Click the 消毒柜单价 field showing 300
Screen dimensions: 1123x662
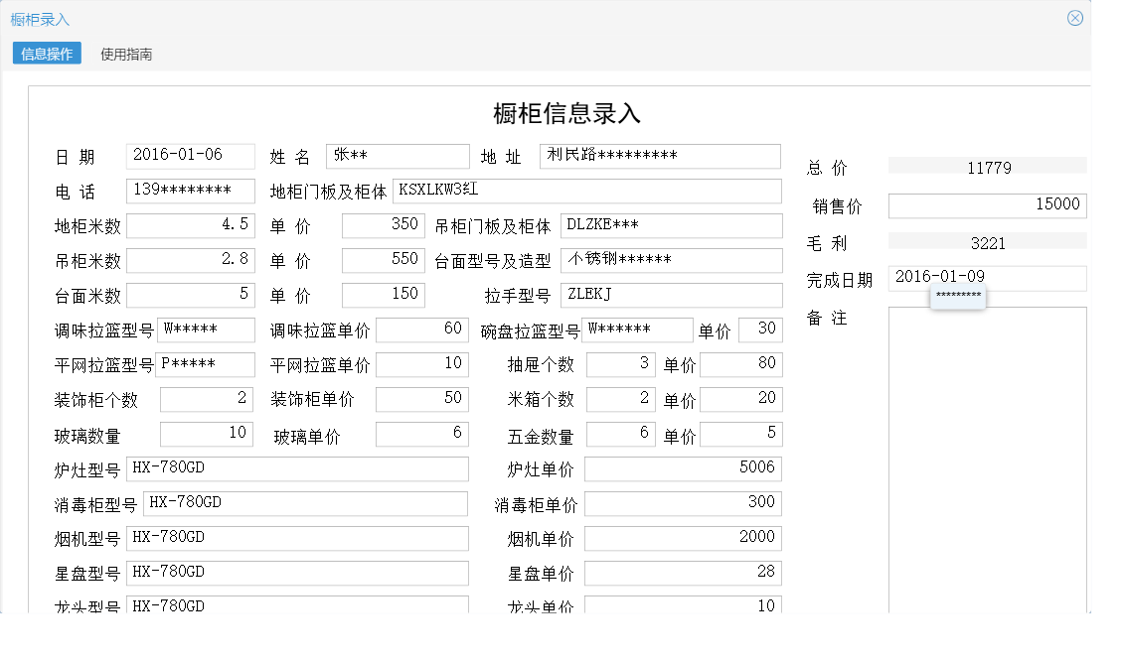pyautogui.click(x=684, y=503)
